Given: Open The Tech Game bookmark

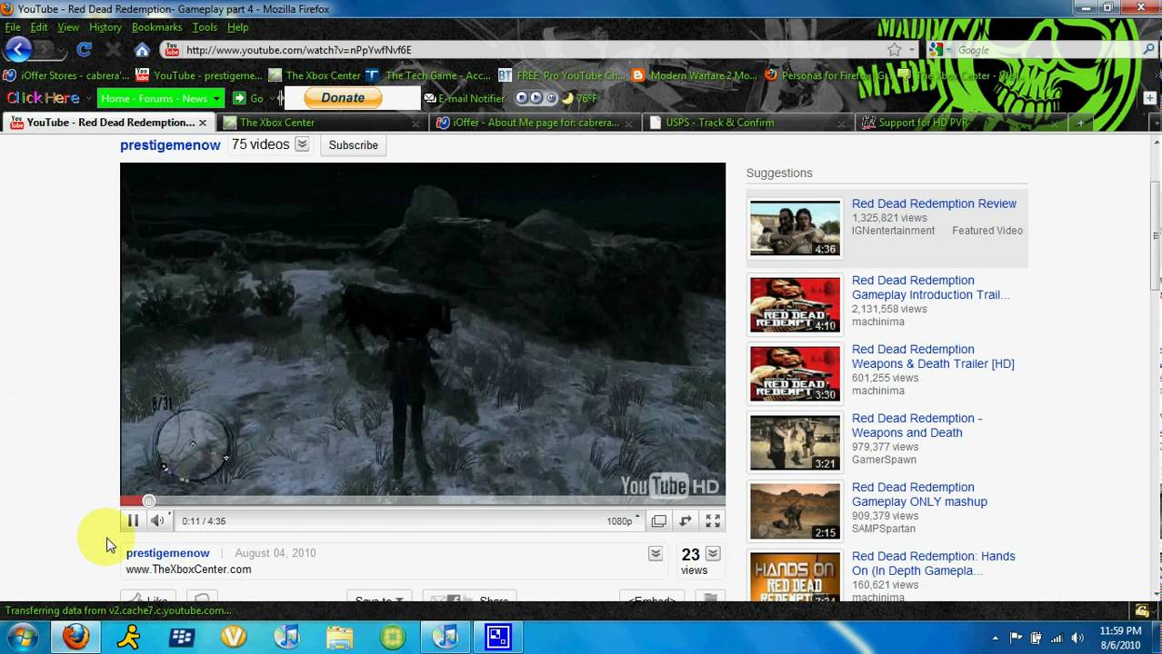Looking at the screenshot, I should pos(429,75).
